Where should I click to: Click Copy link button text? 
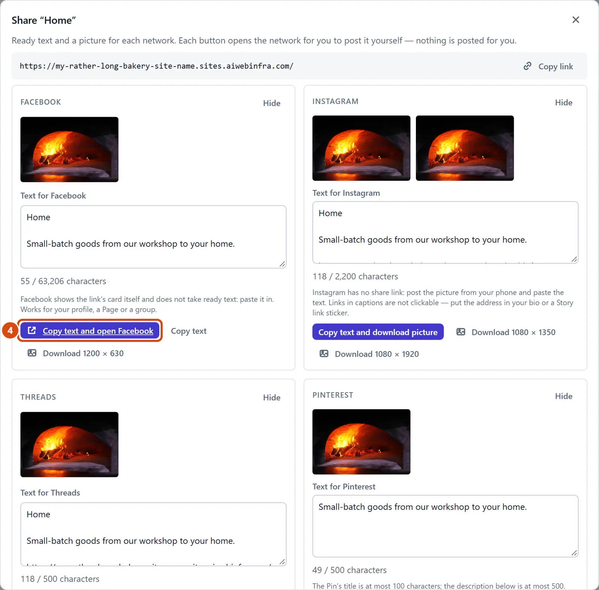(556, 67)
